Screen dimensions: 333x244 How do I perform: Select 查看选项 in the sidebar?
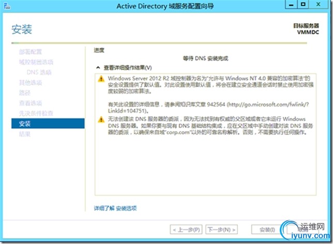[31, 103]
